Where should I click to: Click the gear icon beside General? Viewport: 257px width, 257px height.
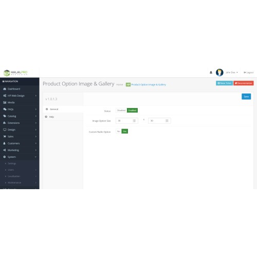(47, 109)
